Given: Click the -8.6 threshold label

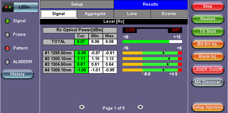Looking at the screenshot, I should [147, 74].
